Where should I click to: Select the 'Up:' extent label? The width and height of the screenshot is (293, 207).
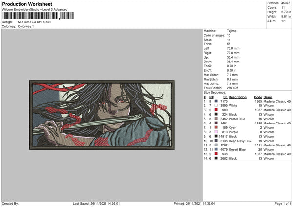206,57
